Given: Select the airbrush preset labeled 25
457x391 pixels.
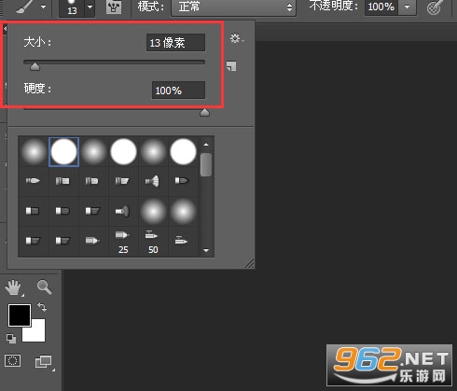Looking at the screenshot, I should (x=123, y=242).
